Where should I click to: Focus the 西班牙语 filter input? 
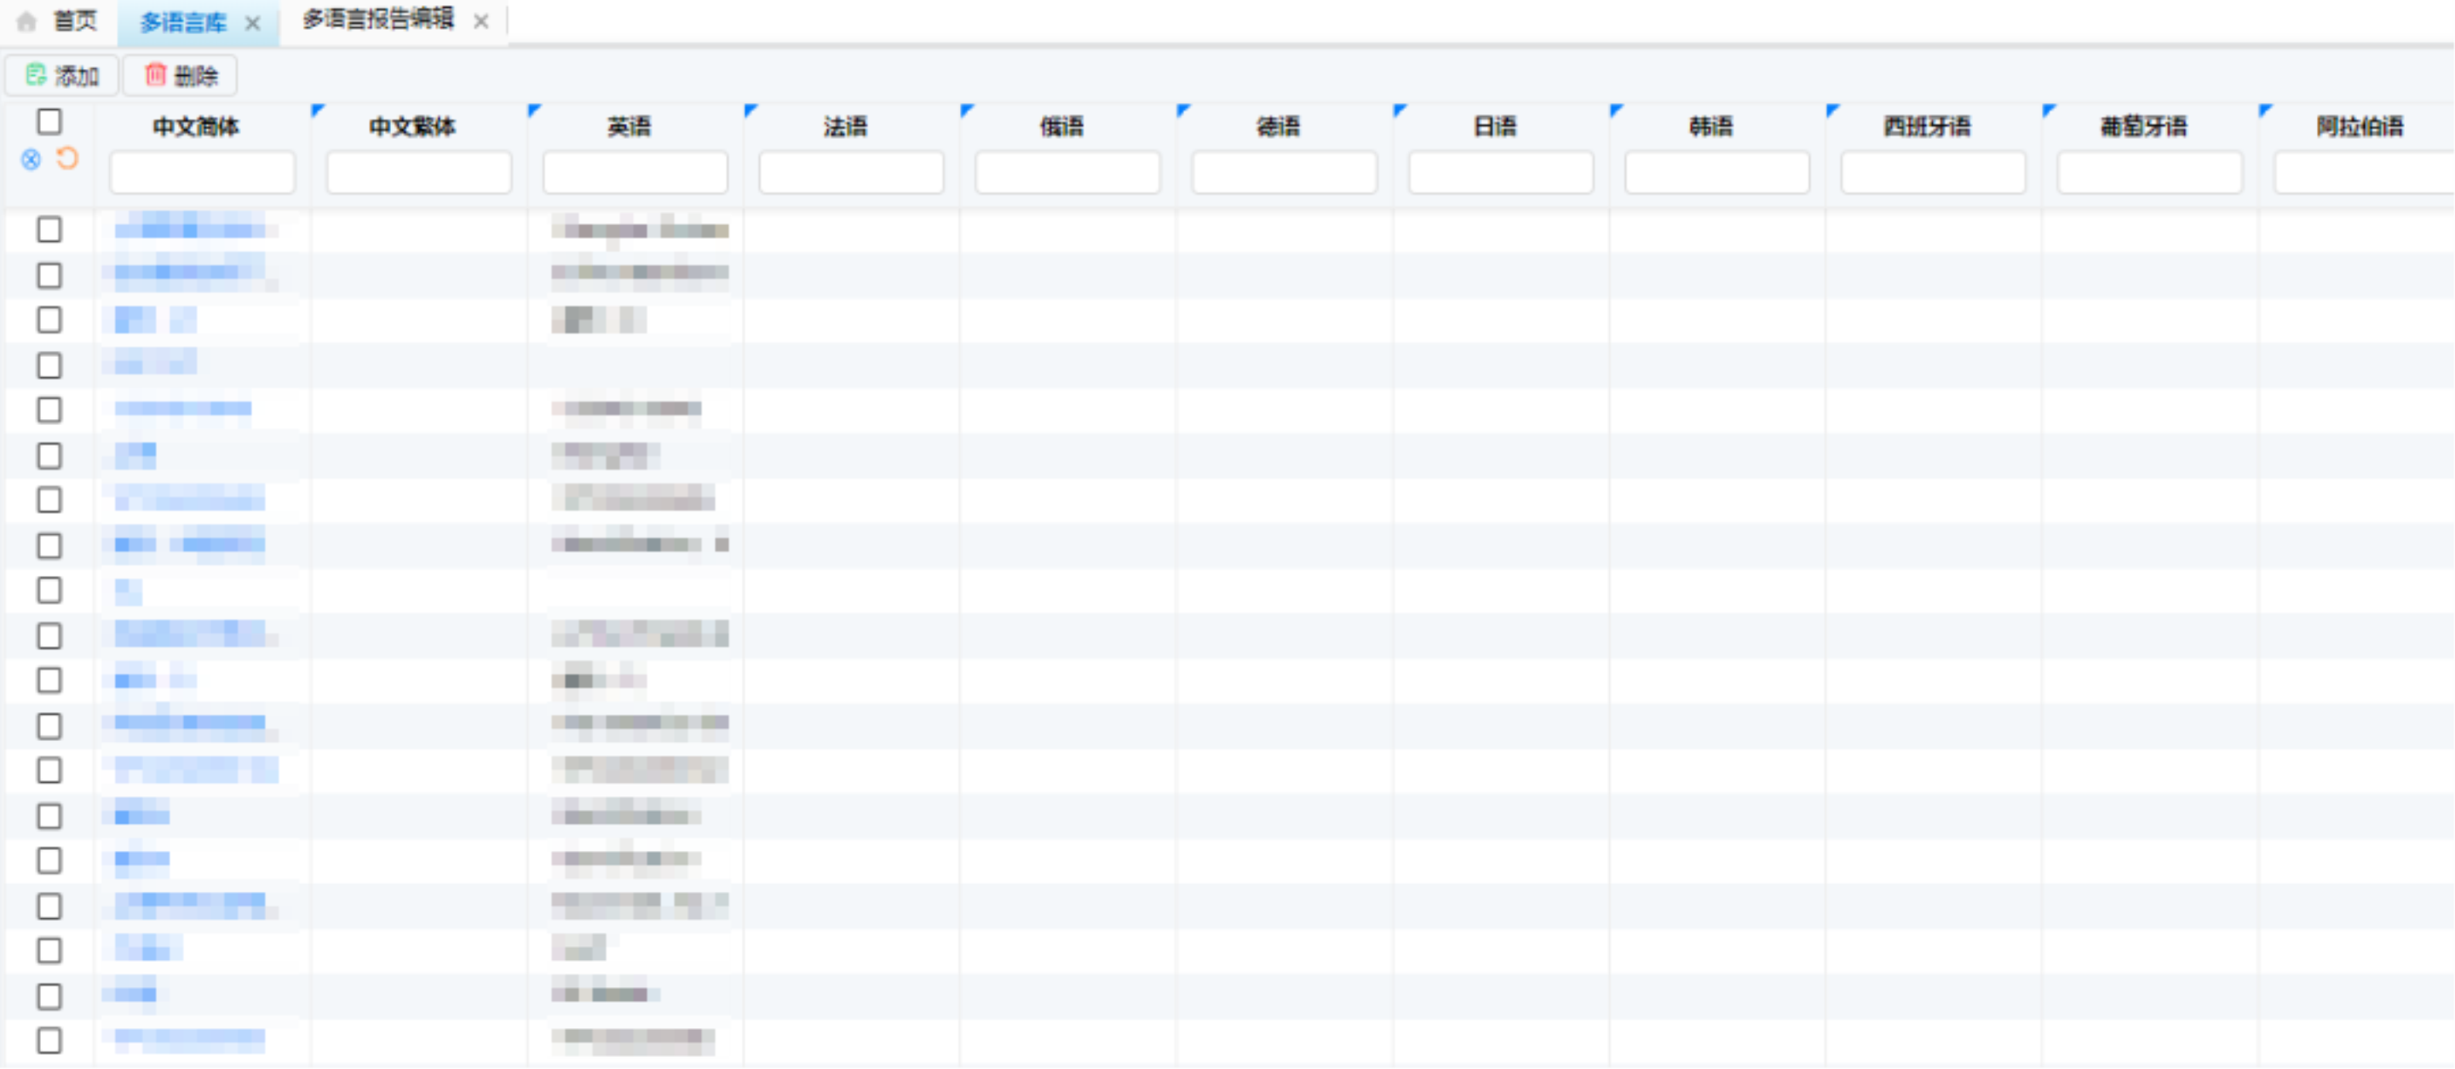(1933, 172)
